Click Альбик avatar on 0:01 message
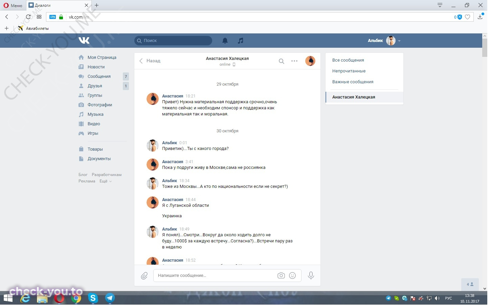 [153, 146]
